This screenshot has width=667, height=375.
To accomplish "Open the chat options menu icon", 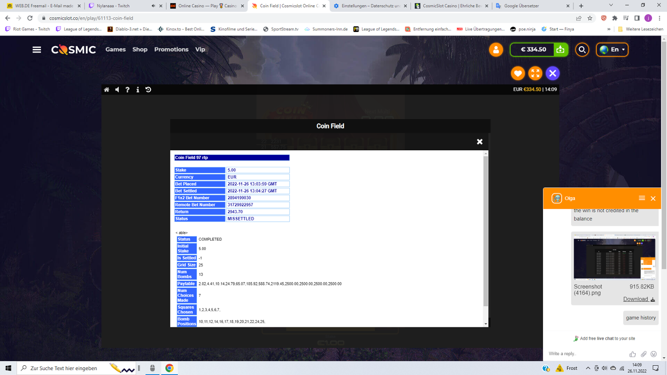I will coord(642,198).
